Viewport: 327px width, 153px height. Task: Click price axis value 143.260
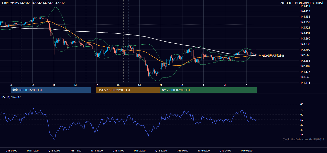click(306, 39)
